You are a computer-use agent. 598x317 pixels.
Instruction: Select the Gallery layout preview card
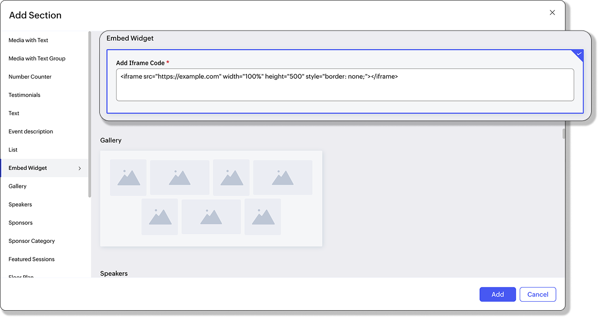[x=211, y=198]
